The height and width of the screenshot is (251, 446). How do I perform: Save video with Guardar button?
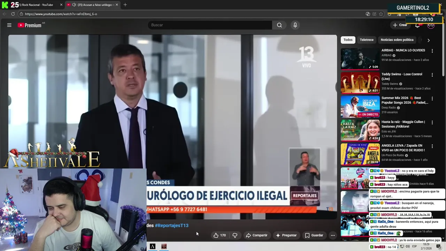(314, 235)
